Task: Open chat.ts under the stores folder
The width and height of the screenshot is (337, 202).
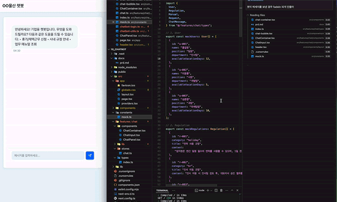Action: point(127,153)
